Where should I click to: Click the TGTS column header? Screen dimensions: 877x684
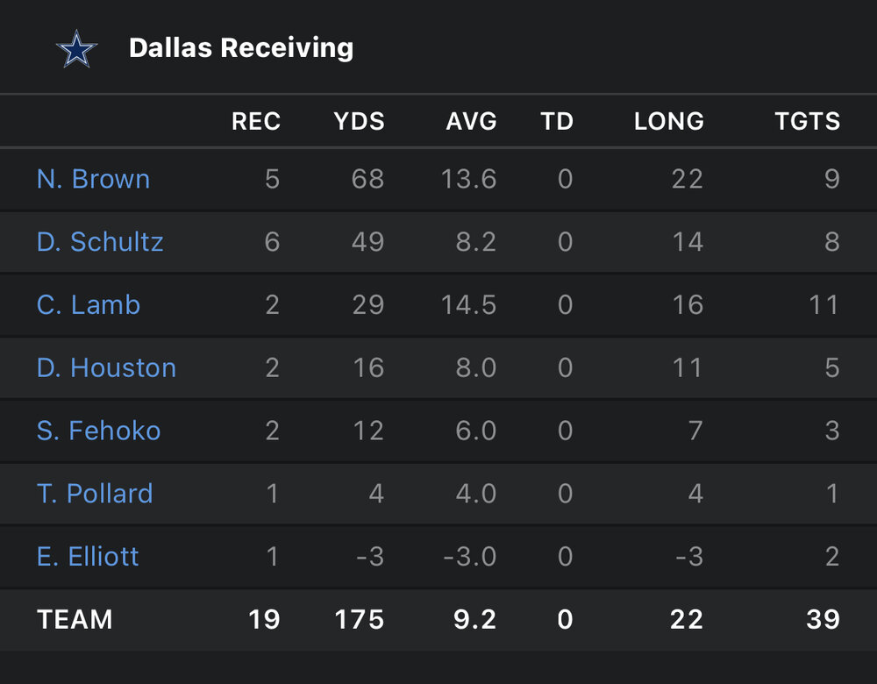pos(807,121)
